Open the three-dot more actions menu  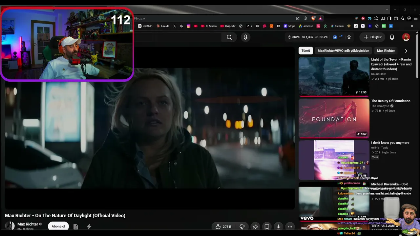[290, 226]
